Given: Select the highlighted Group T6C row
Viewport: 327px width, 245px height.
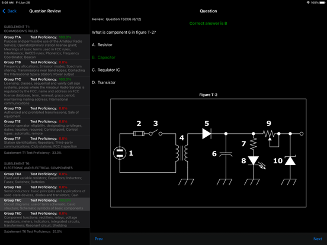Looking at the screenshot, I should point(45,204).
